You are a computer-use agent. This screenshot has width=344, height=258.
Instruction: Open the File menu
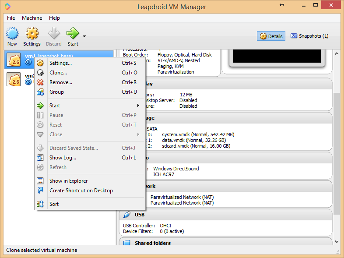[11, 18]
